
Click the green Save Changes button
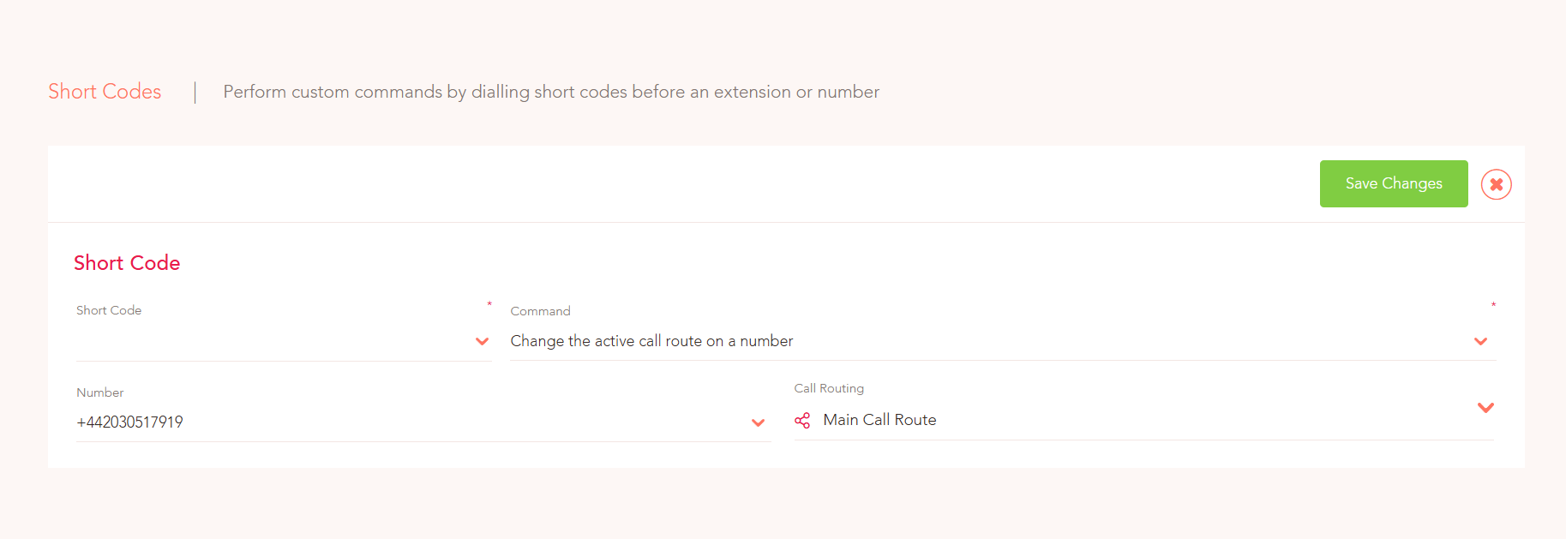click(1393, 183)
